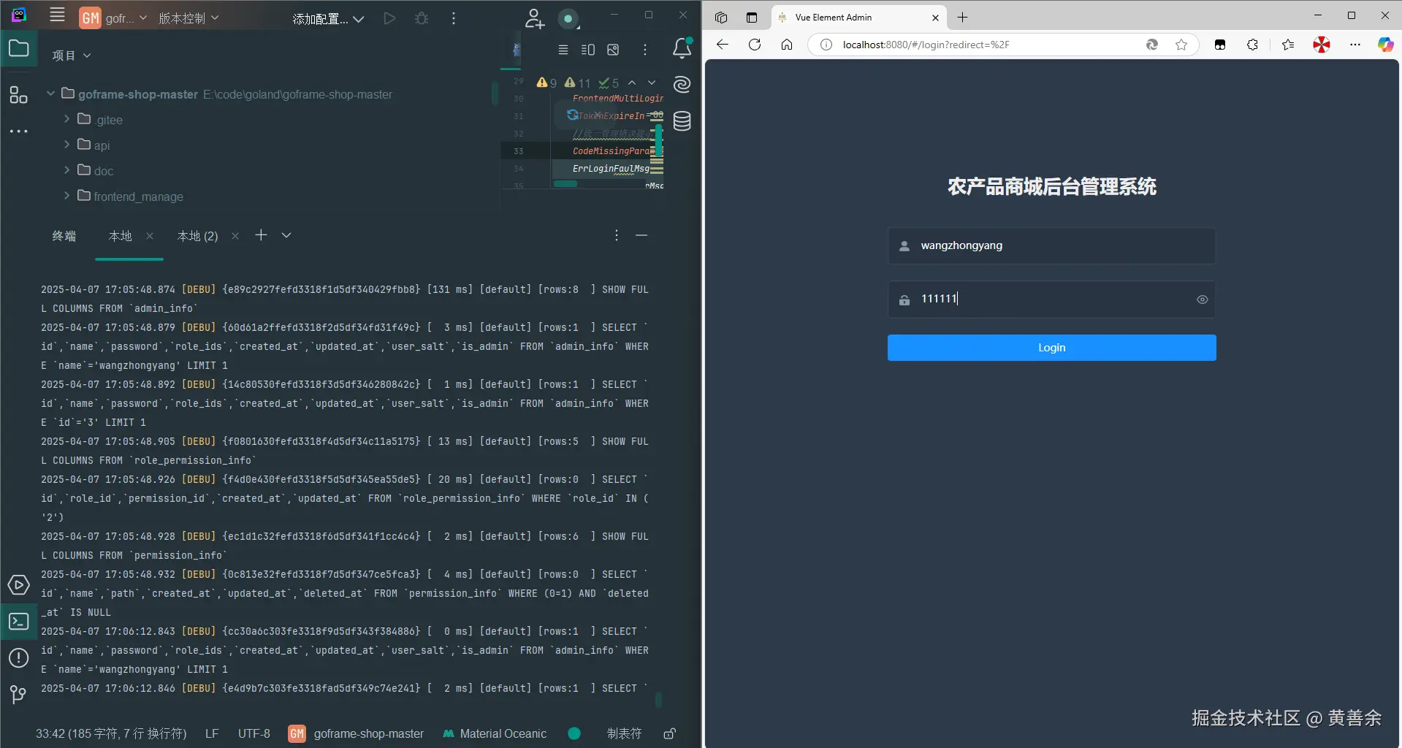Toggle the green status indicator in IDE title bar

(568, 18)
